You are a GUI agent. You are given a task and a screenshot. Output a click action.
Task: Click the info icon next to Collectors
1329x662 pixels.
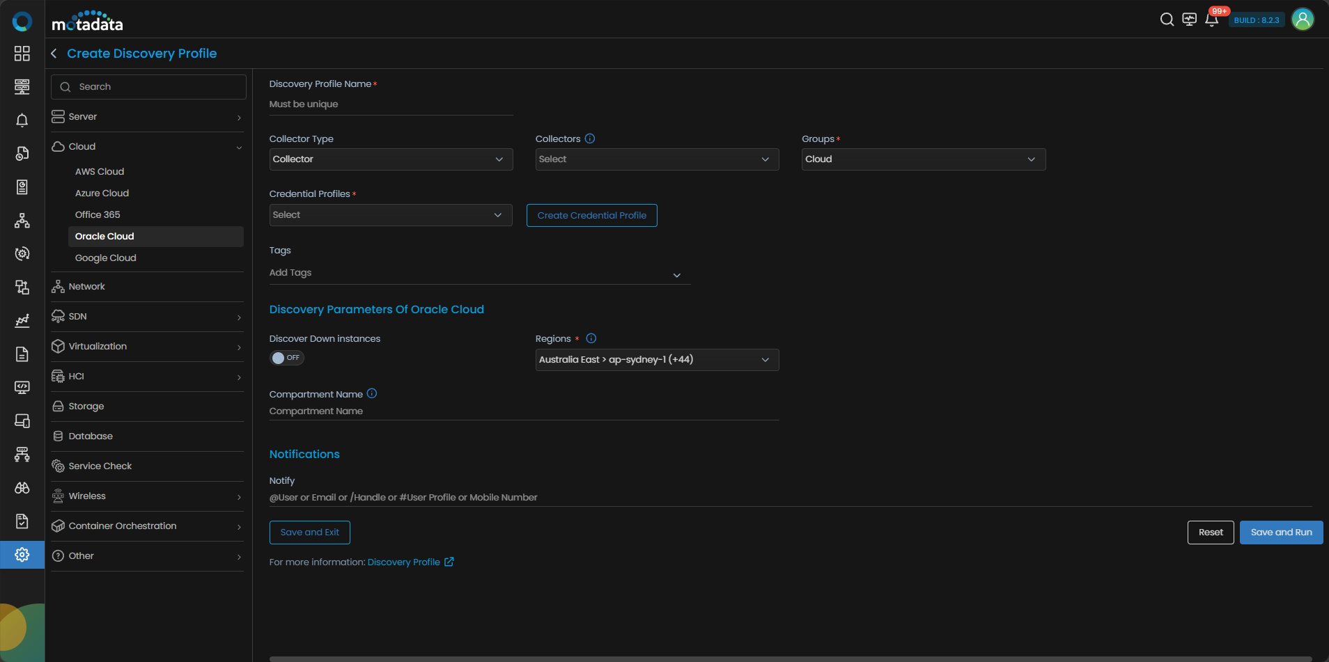pos(590,139)
